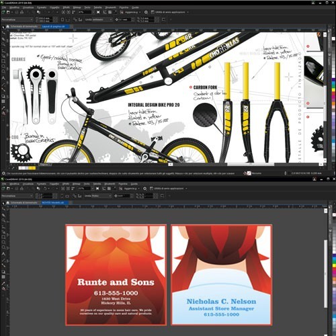This screenshot has width=336, height=336.
Task: Open Effetti menu in upper window
Action: 67,7
